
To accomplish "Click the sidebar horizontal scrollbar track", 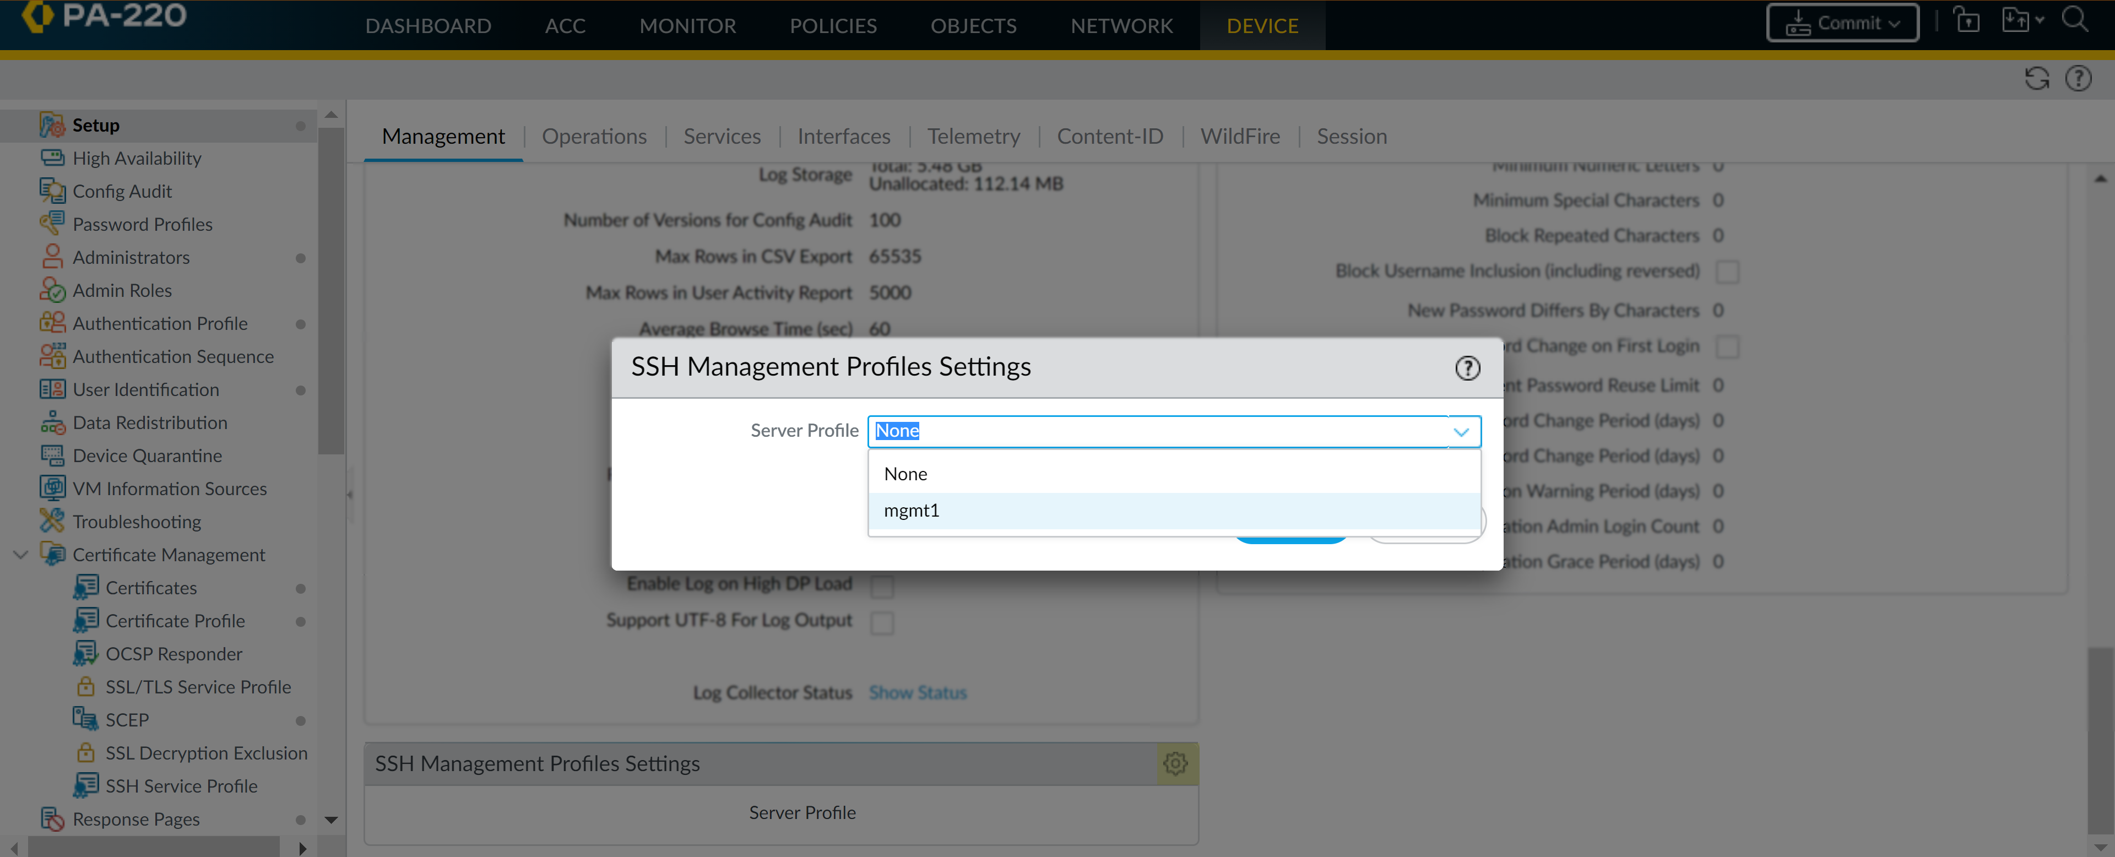I will click(x=154, y=847).
